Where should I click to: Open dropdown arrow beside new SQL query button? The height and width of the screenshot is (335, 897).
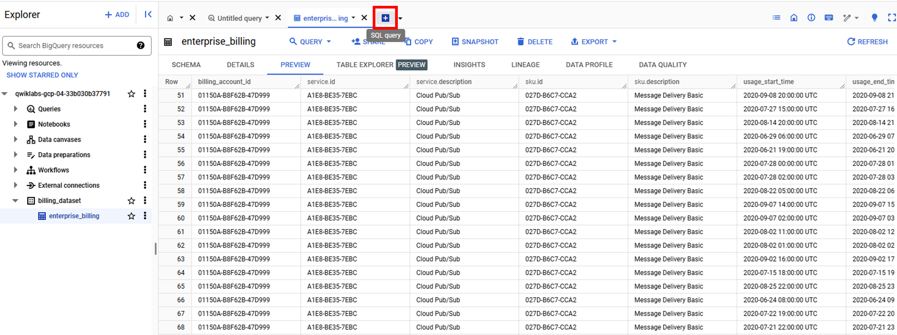click(x=401, y=18)
